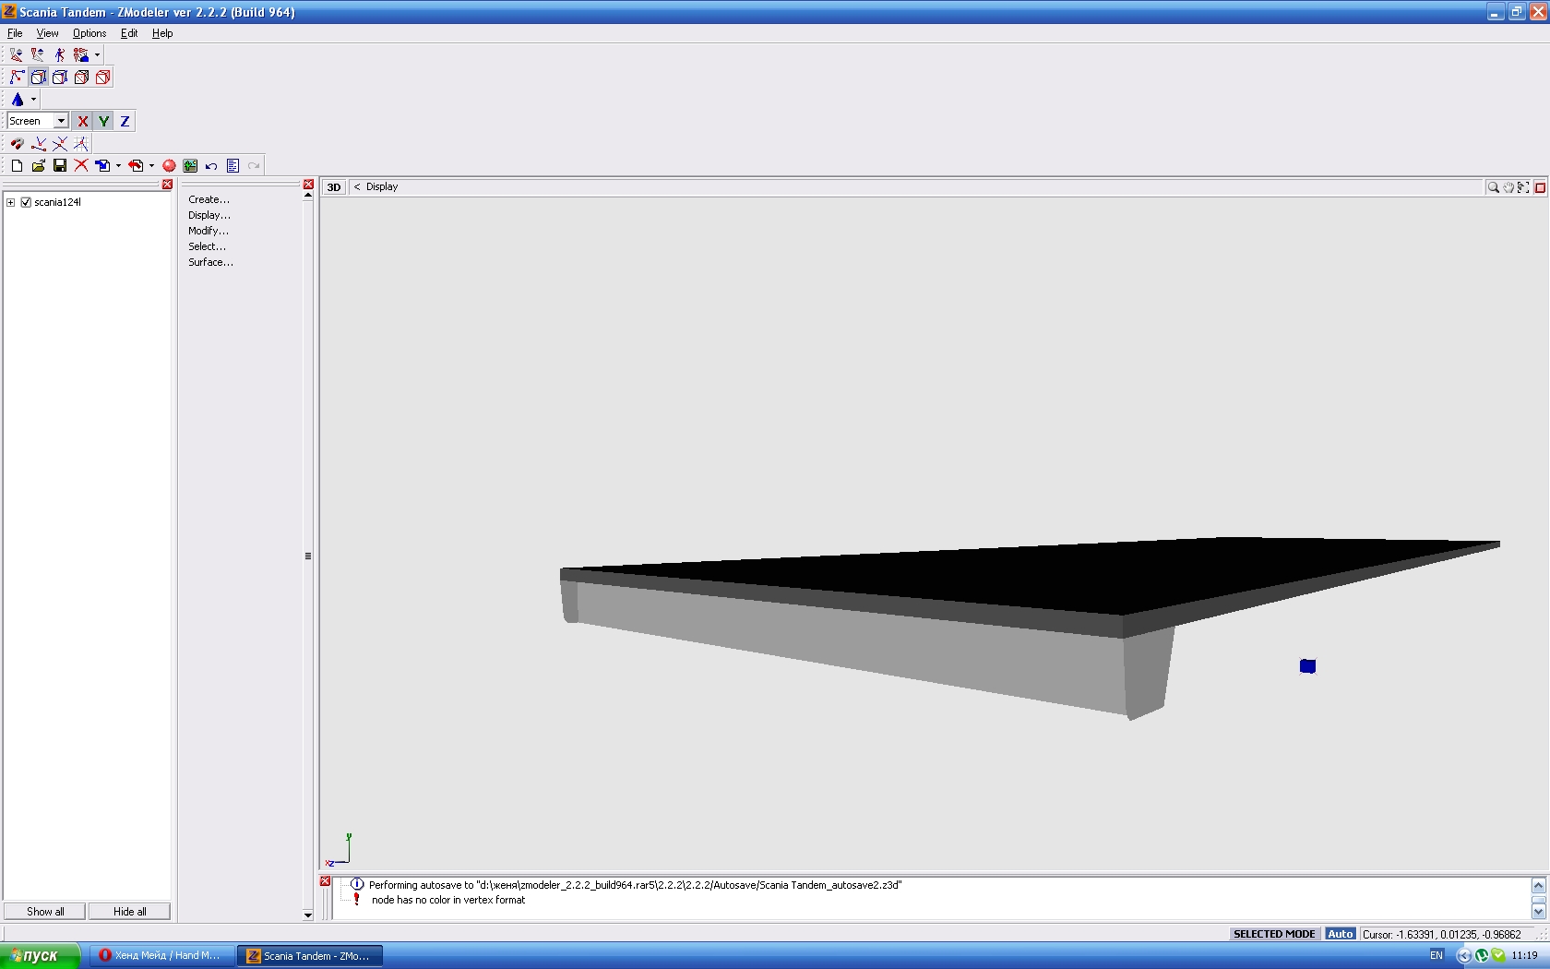
Task: Expand the scania124l tree node
Action: point(11,202)
